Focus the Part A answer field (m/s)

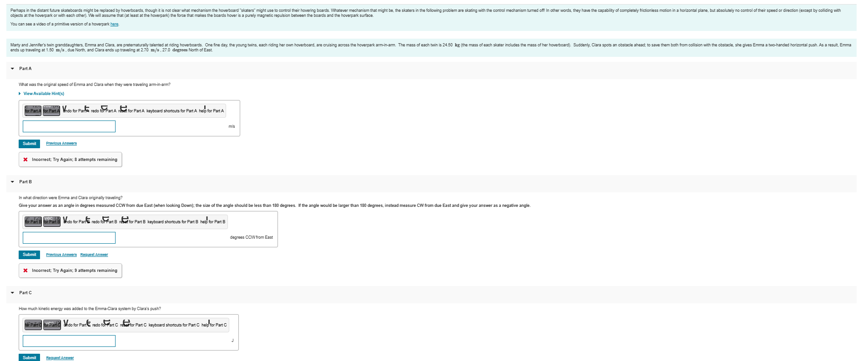click(69, 126)
